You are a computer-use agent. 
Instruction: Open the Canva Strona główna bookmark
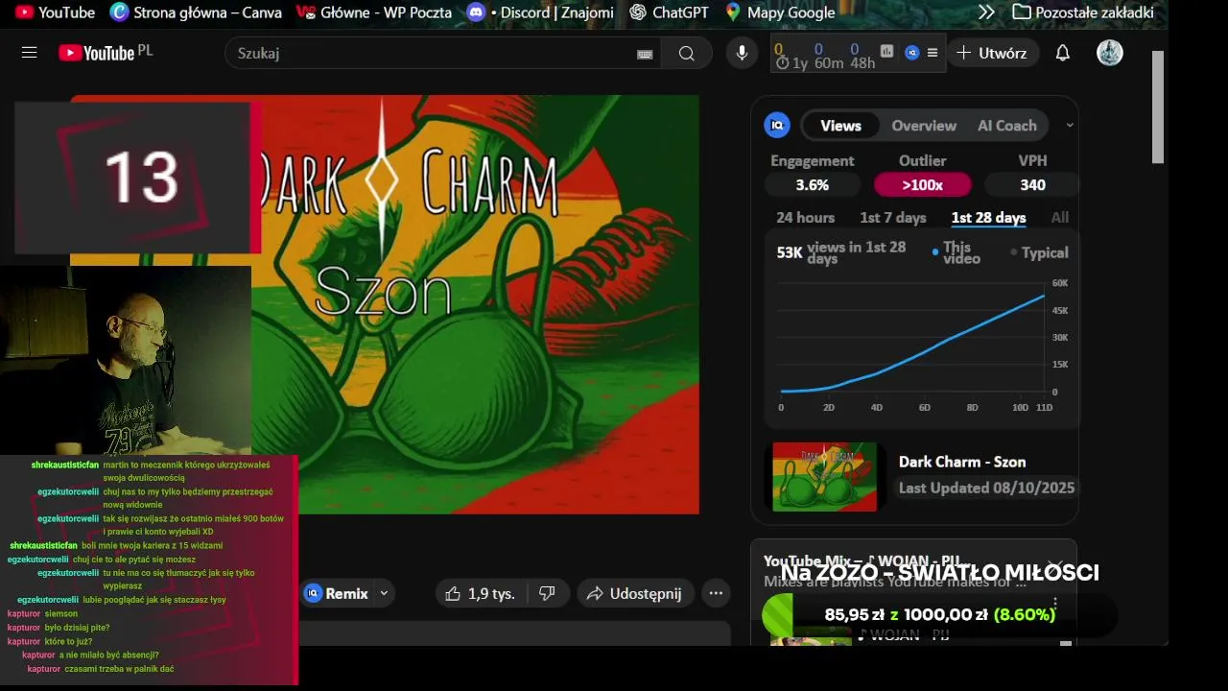(196, 12)
